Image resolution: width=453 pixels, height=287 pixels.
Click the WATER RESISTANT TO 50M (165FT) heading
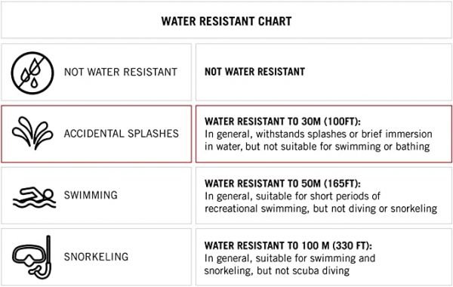tap(283, 184)
